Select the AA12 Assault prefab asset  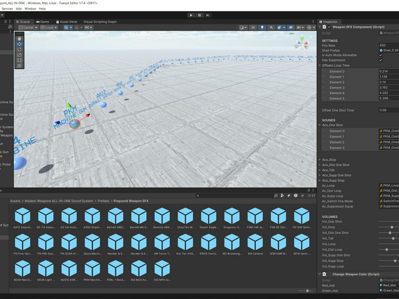point(22,218)
